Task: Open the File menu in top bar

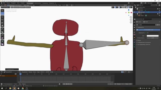Action: (x=4, y=3)
